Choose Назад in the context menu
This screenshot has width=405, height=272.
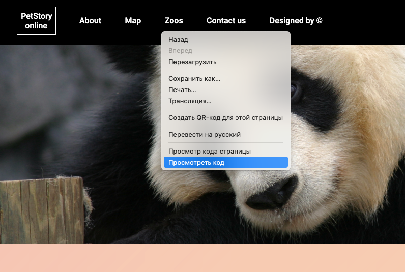point(226,40)
